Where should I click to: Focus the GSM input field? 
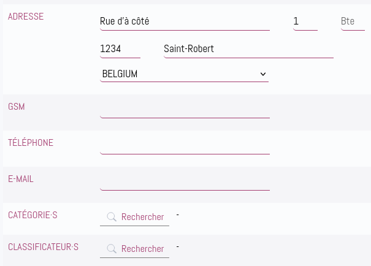coord(185,110)
